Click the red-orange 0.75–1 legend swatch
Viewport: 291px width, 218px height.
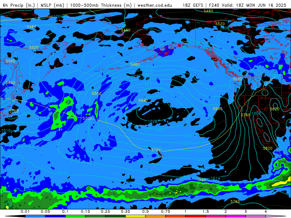pyautogui.click(x=176, y=216)
